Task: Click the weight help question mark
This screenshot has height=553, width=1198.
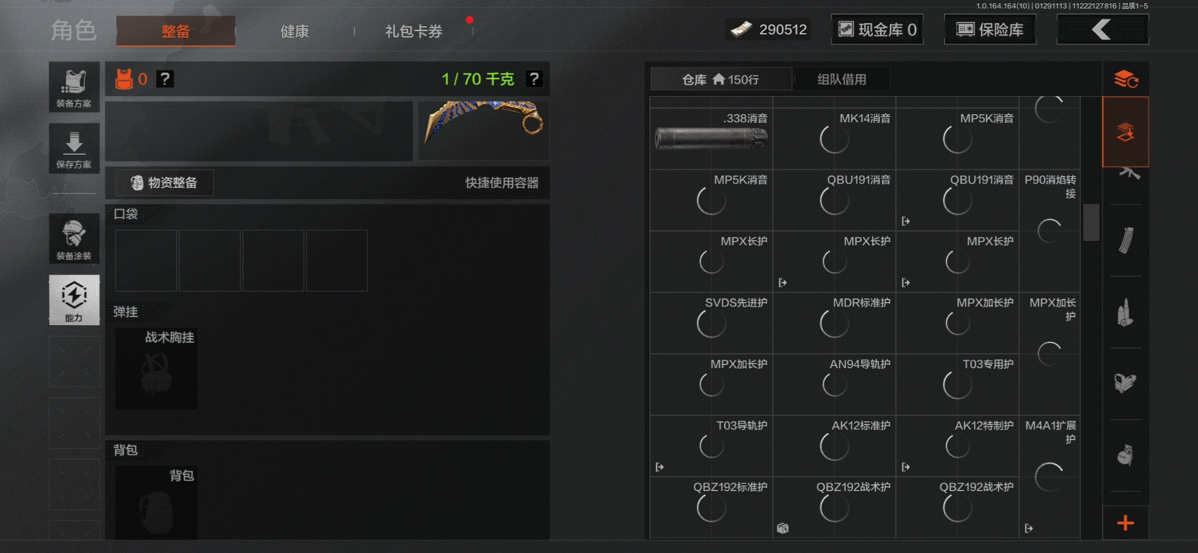Action: tap(533, 79)
